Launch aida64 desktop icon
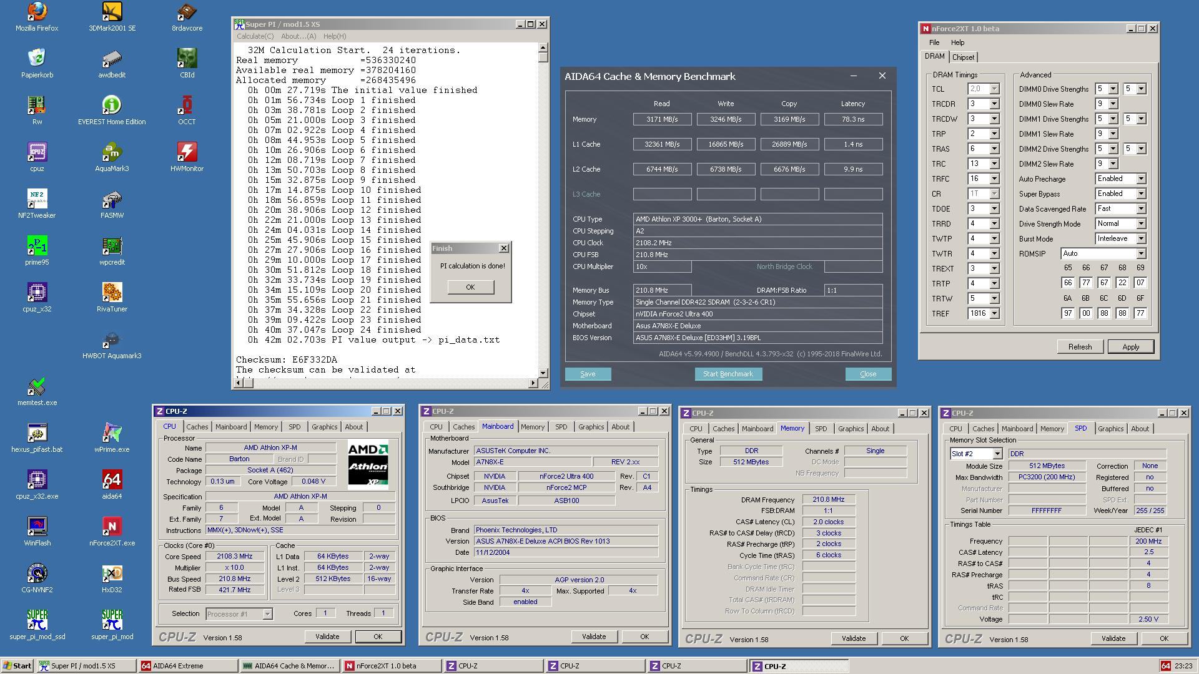The image size is (1199, 674). click(x=112, y=485)
